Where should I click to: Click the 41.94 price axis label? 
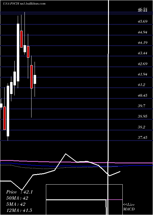(142, 74)
